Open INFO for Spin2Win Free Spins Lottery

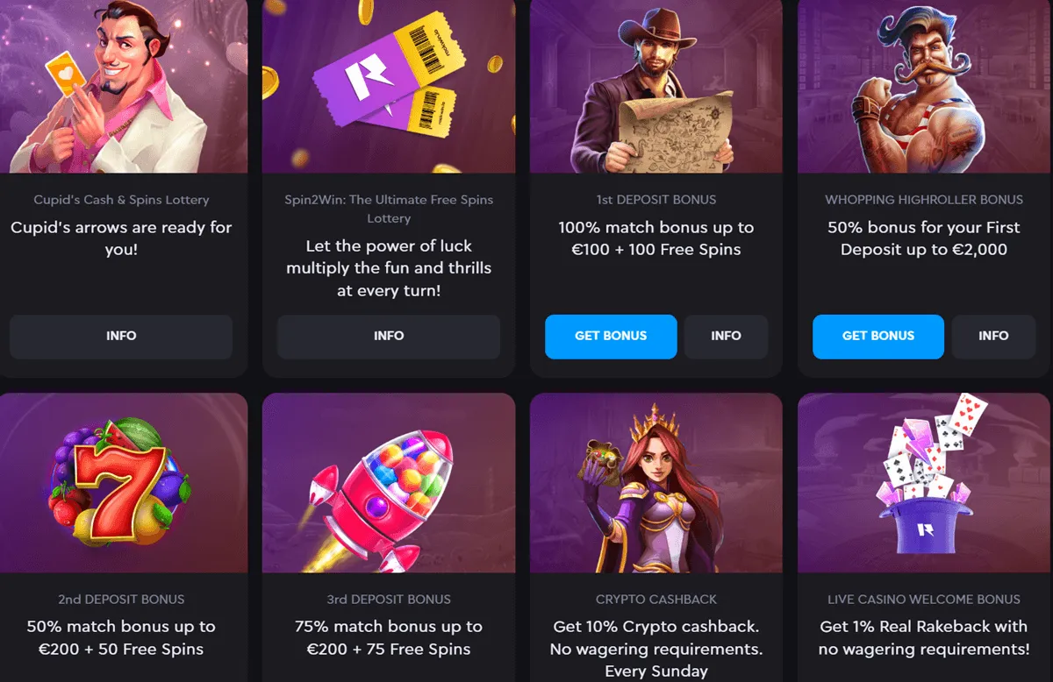click(389, 337)
